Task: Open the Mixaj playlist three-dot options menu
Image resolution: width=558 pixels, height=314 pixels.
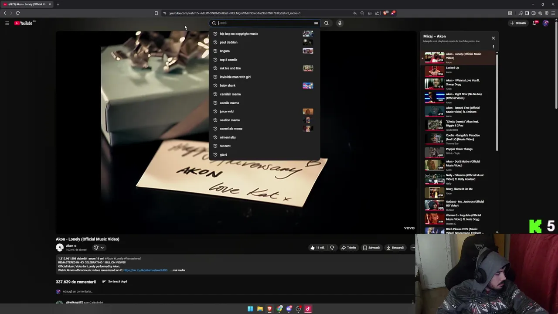Action: pyautogui.click(x=493, y=47)
